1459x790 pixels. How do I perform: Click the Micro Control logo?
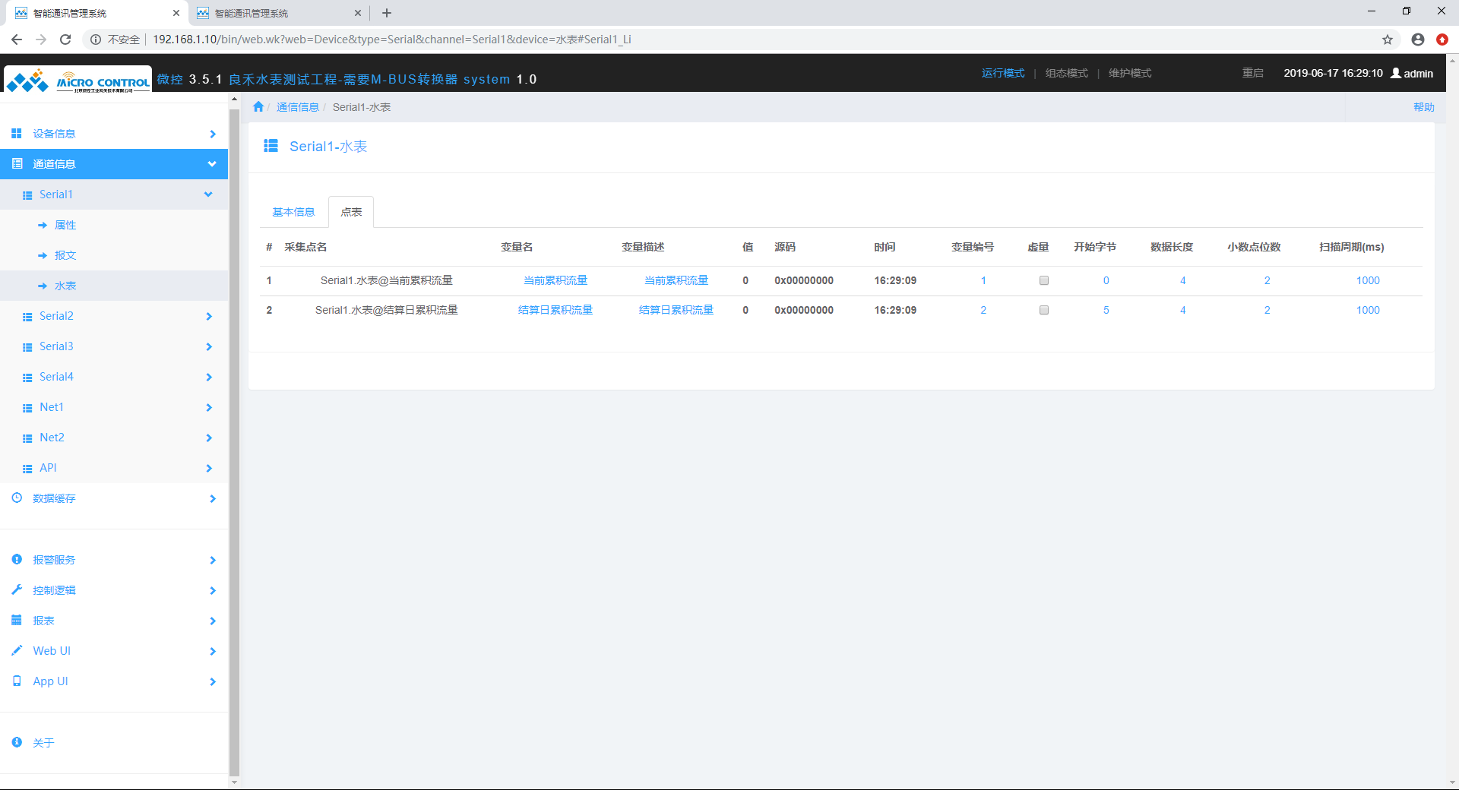point(78,80)
